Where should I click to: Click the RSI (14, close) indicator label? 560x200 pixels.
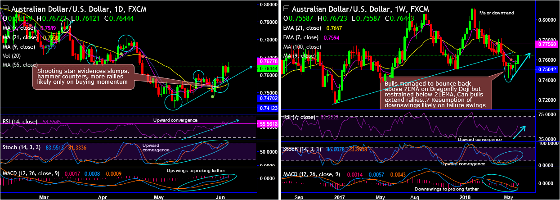point(20,122)
